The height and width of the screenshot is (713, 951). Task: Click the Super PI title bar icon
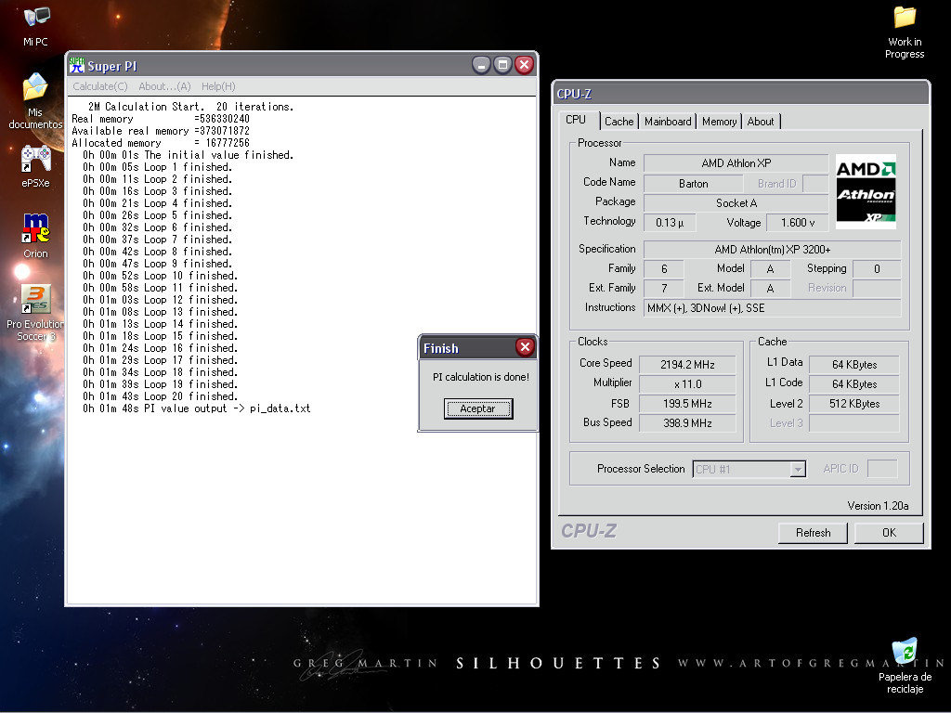coord(77,65)
